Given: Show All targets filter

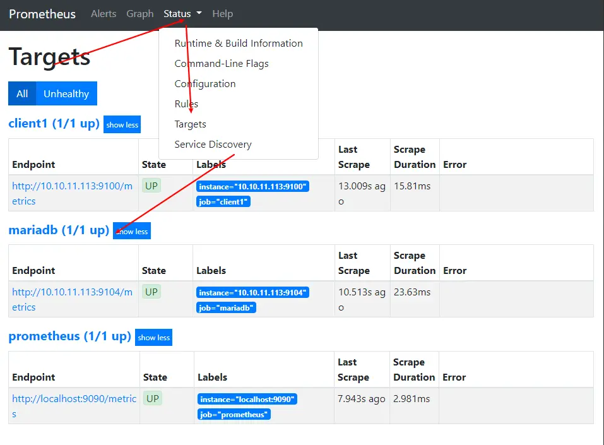Looking at the screenshot, I should pos(22,94).
